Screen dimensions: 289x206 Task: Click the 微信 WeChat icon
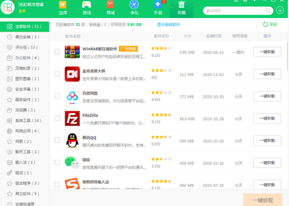click(72, 162)
